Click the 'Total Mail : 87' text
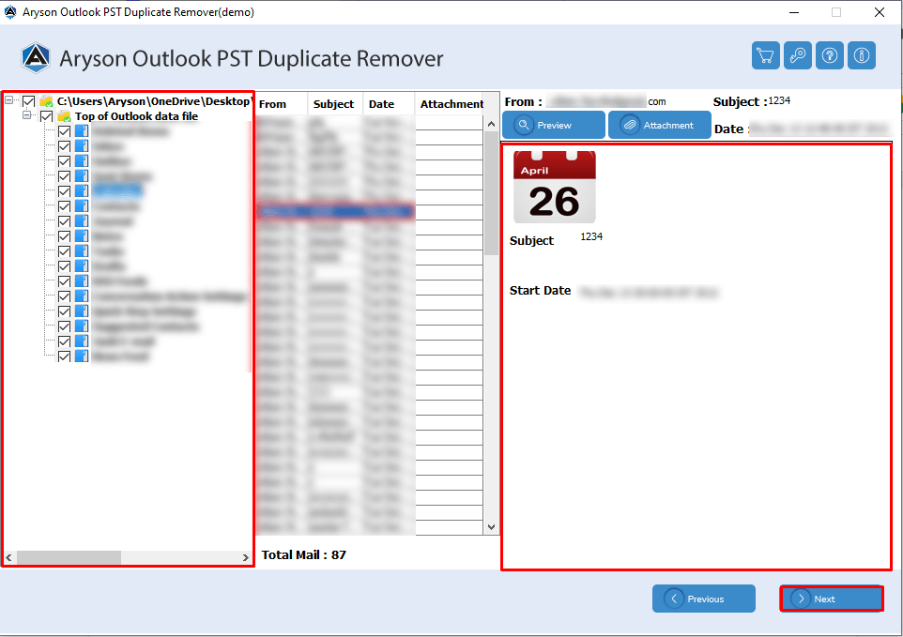Screen dimensions: 903x637 coord(303,554)
